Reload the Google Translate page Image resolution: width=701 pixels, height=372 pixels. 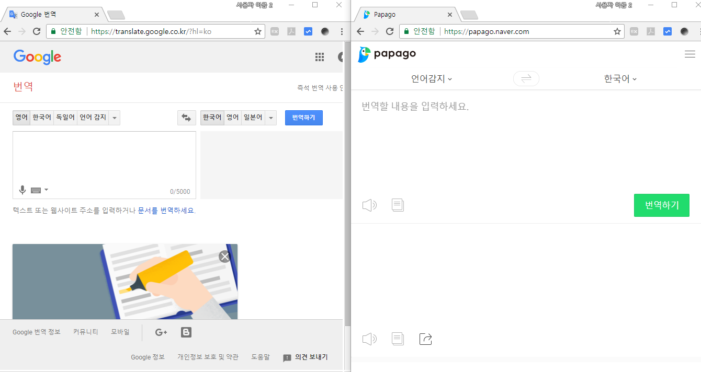(37, 31)
